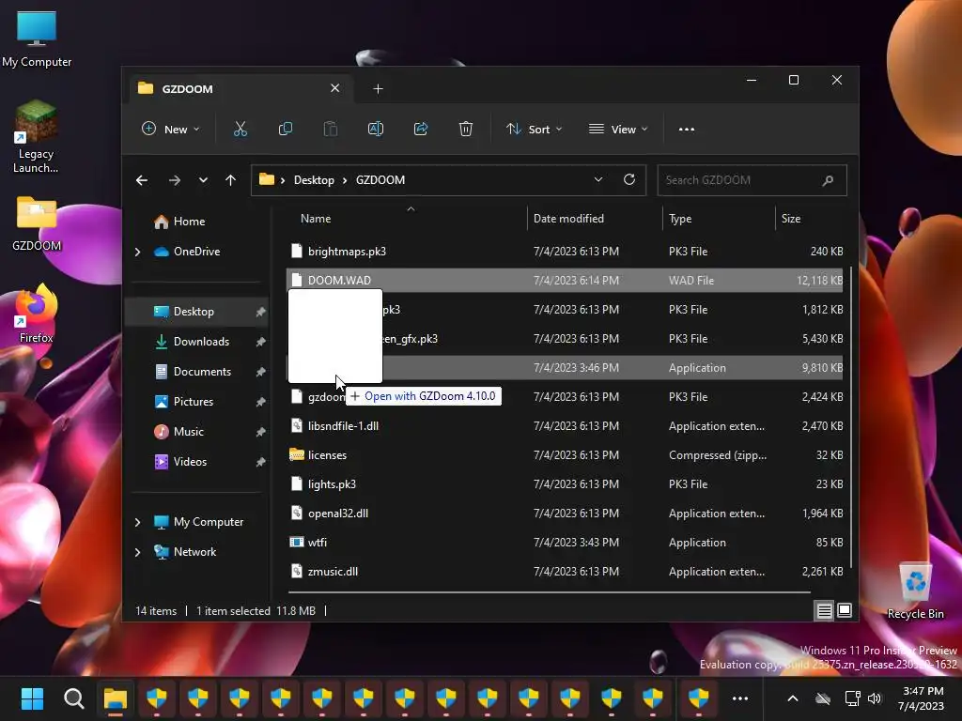Viewport: 962px width, 721px height.
Task: Select the GZDOOM folder on desktop
Action: pyautogui.click(x=37, y=223)
